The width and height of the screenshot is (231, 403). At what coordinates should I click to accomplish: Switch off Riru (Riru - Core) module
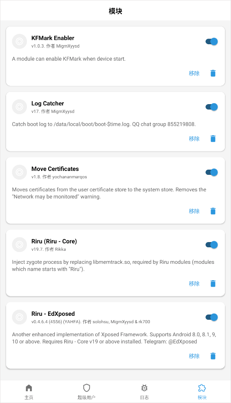tap(212, 245)
